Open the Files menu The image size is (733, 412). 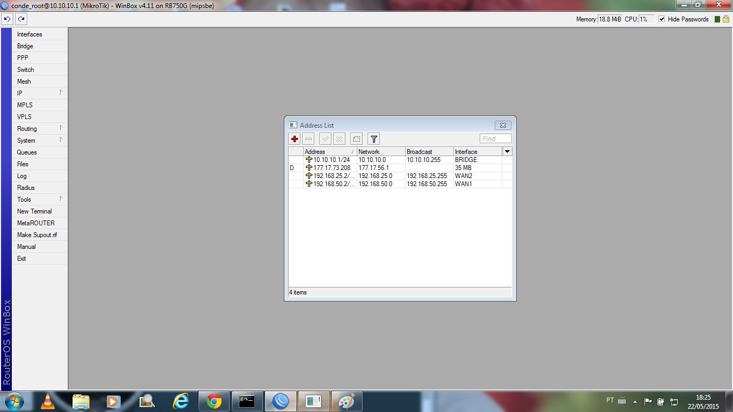click(x=40, y=164)
